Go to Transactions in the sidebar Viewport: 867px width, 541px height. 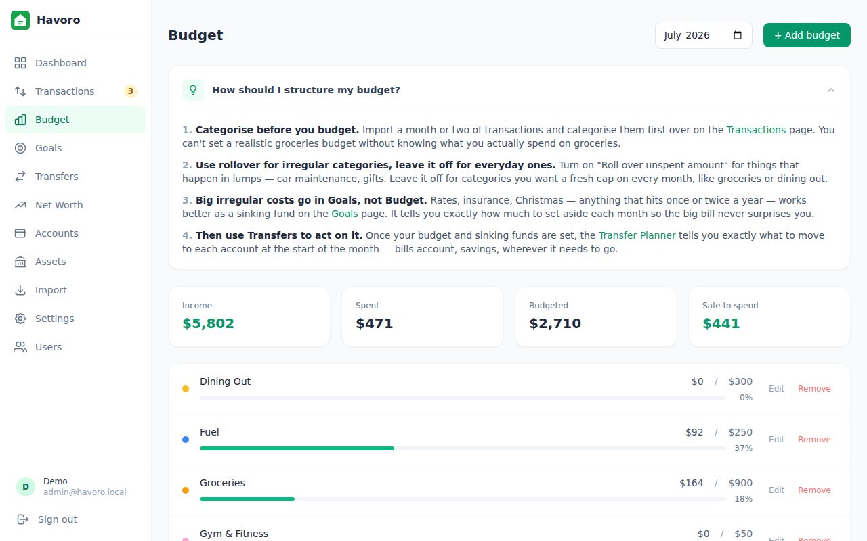click(x=75, y=91)
